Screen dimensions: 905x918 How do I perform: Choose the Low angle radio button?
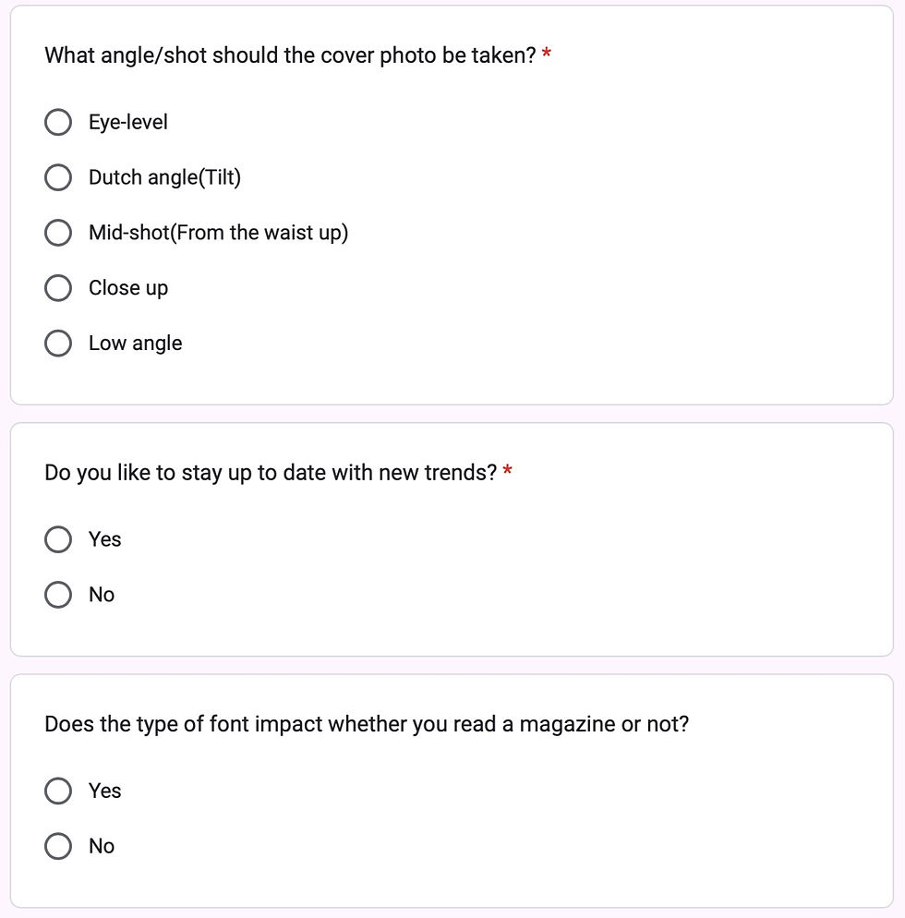pos(58,344)
